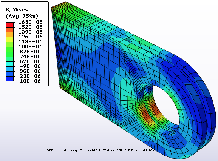Image resolution: width=218 pixels, height=161 pixels.
Task: Click the 74E+06 legend value
Action: [x=30, y=56]
